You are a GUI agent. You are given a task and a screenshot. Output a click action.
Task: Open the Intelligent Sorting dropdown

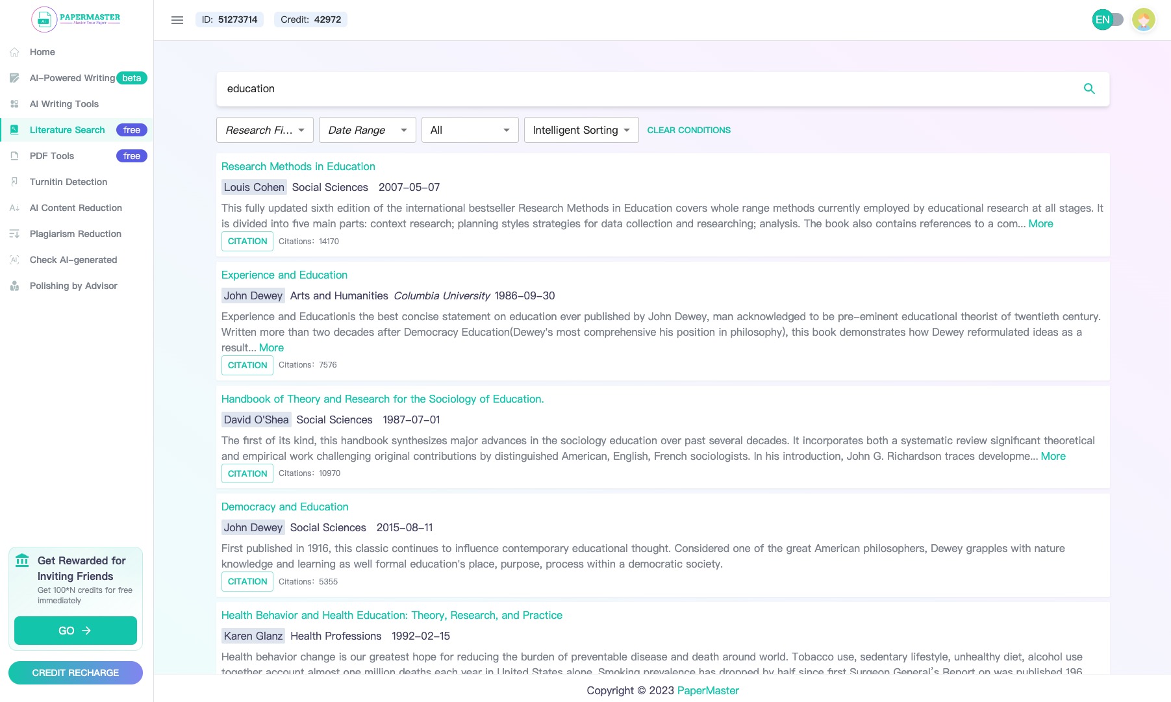[x=581, y=130]
